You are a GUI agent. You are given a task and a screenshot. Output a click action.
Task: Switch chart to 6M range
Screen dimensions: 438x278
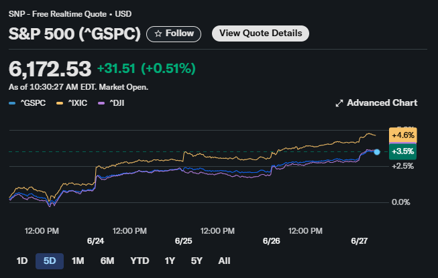107,261
